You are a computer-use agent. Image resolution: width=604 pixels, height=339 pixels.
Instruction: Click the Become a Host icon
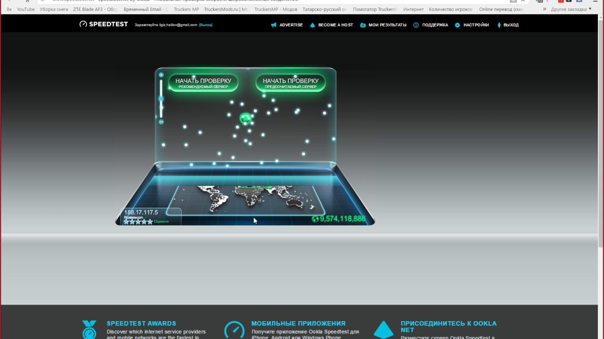point(312,25)
